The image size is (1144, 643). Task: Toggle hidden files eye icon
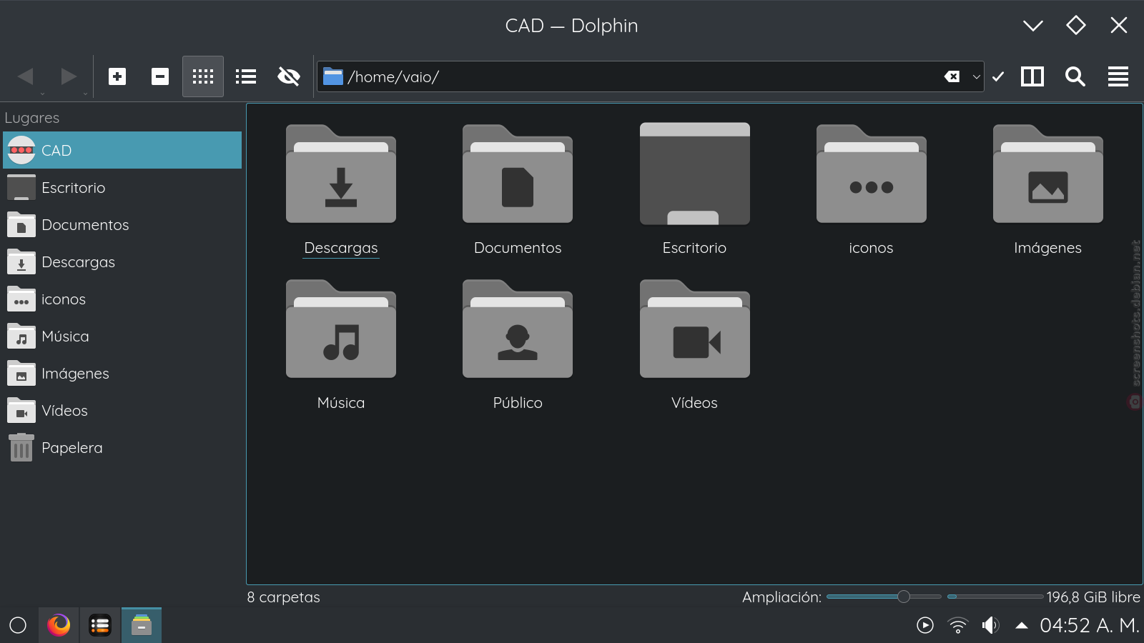click(x=289, y=76)
